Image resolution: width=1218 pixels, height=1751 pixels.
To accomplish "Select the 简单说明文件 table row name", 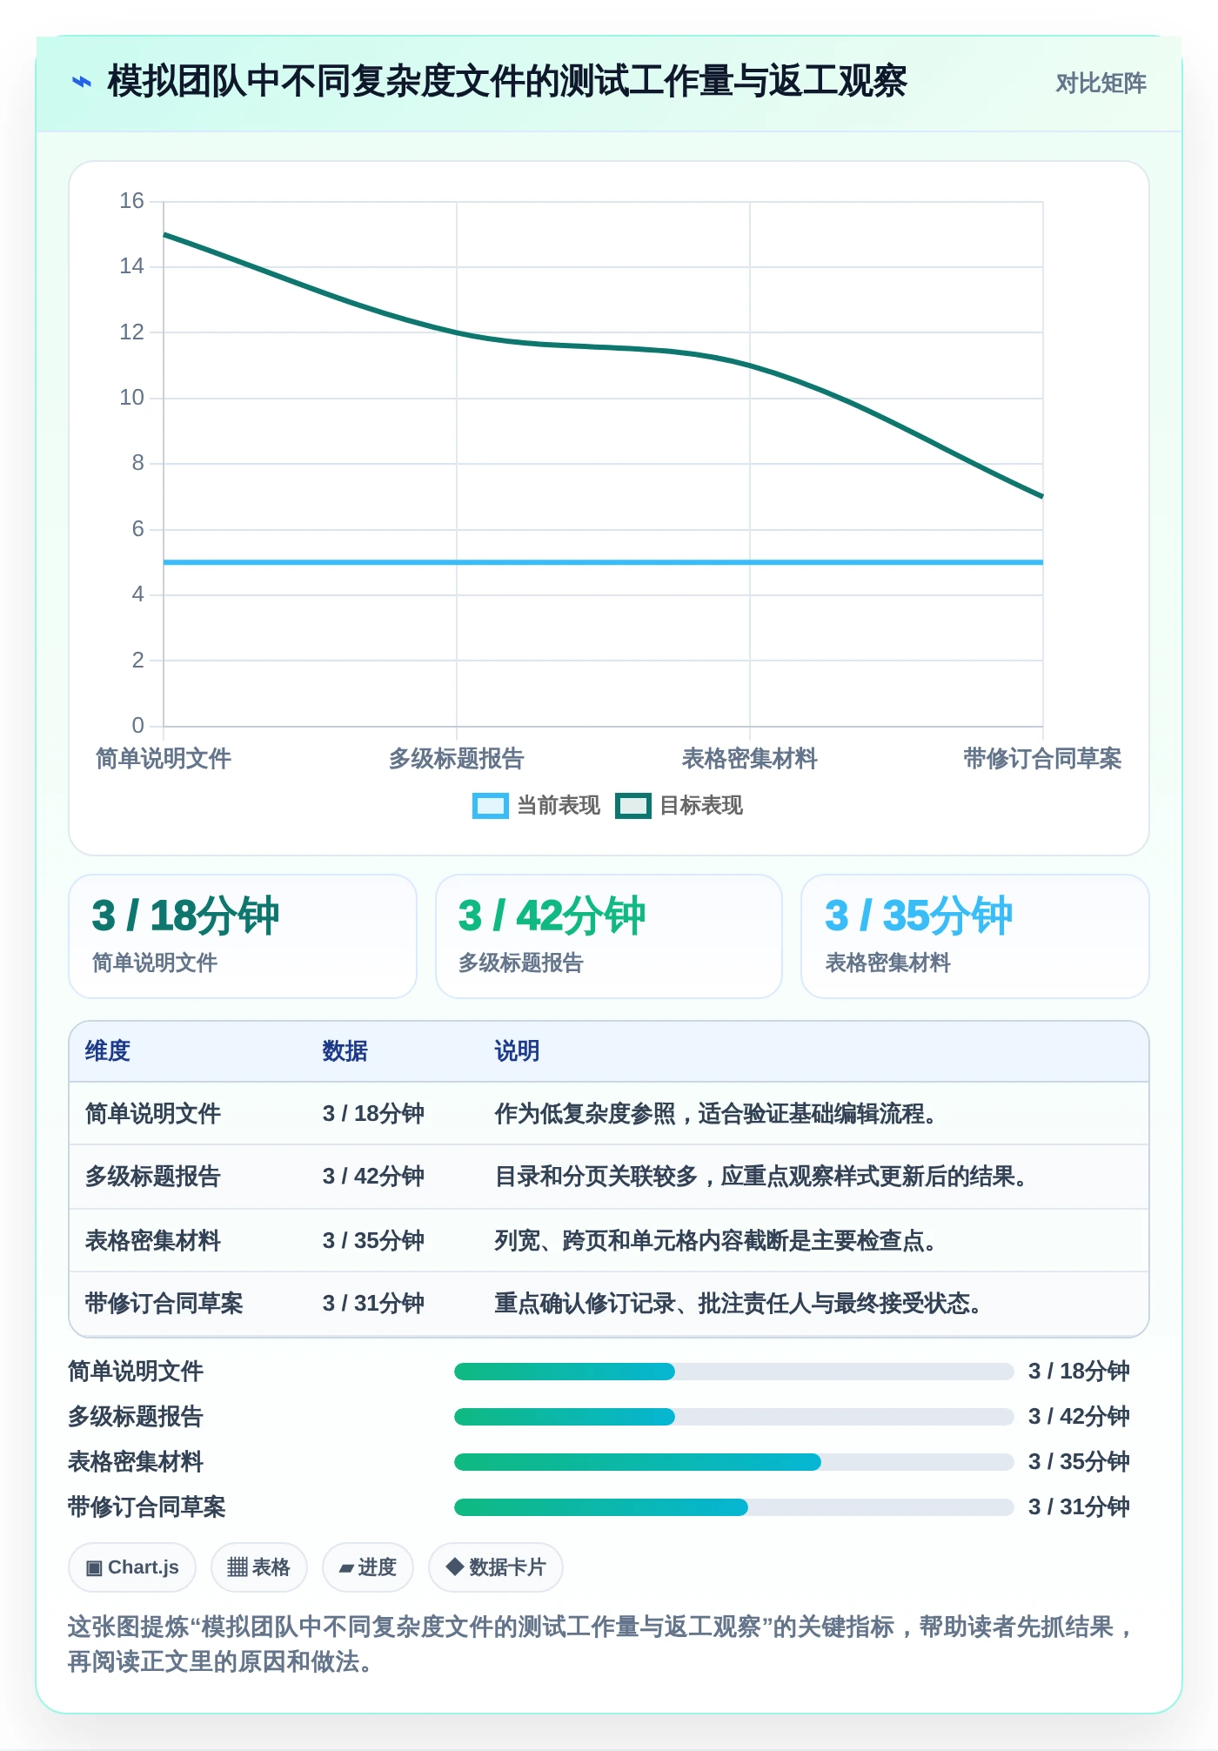I will pos(153,1114).
